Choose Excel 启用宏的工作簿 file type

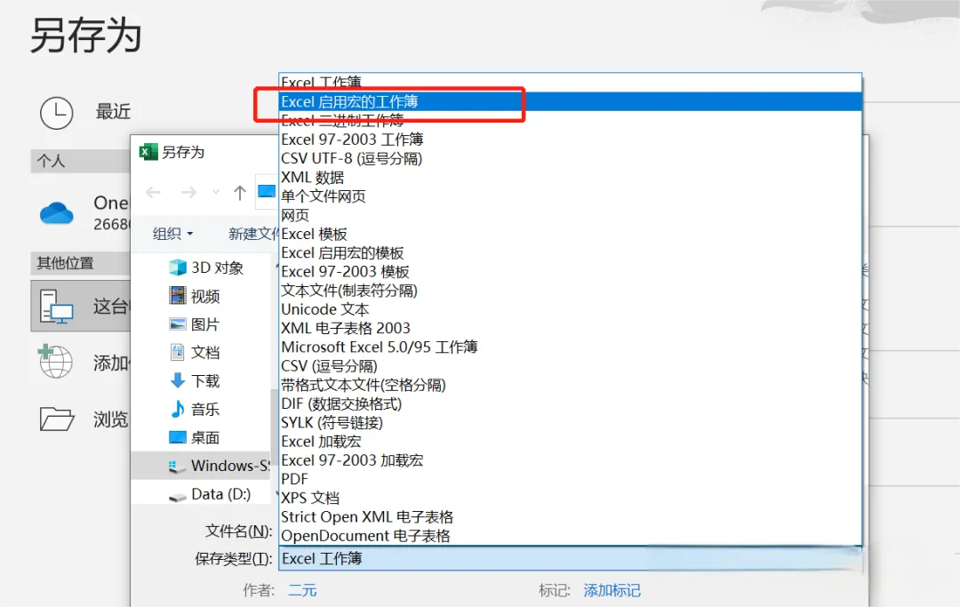coord(570,101)
